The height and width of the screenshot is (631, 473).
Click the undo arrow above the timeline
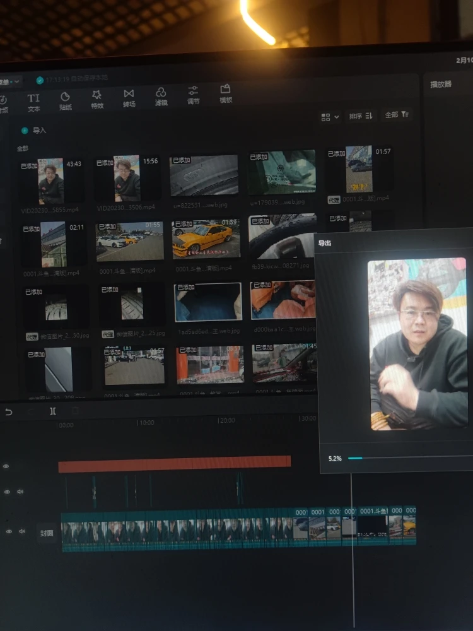click(x=8, y=412)
